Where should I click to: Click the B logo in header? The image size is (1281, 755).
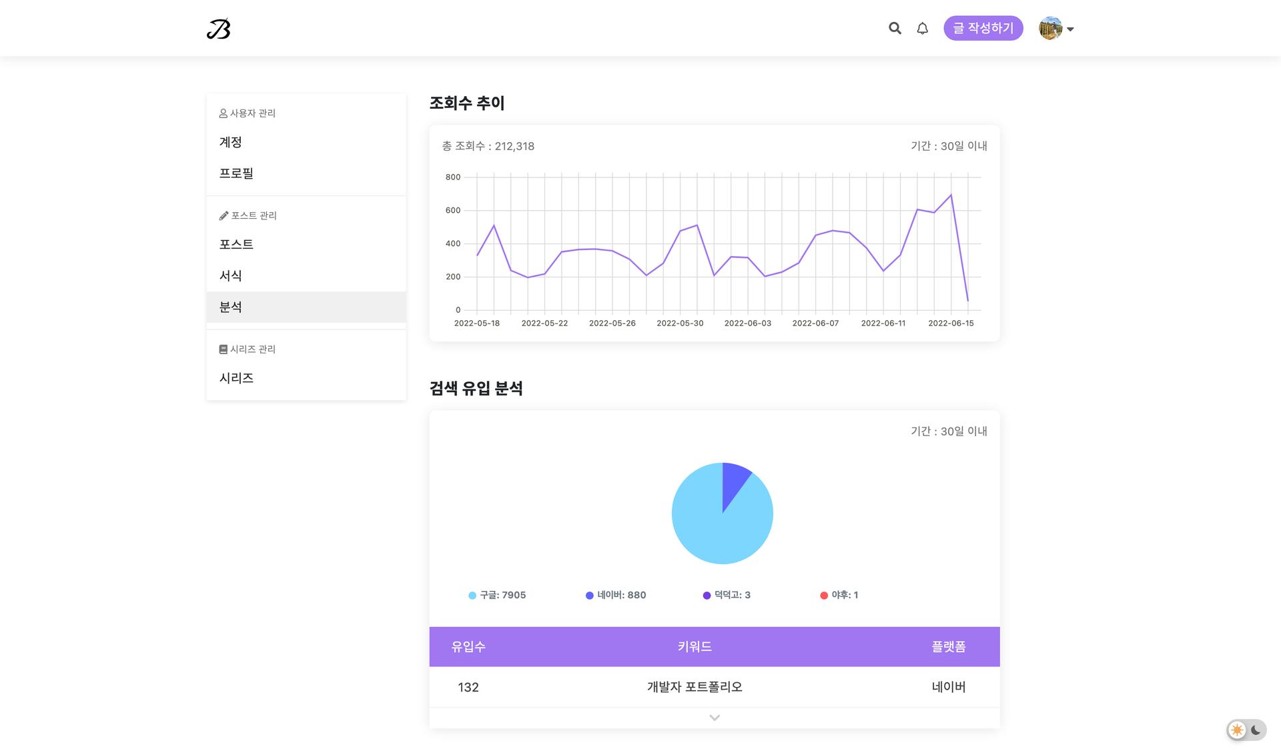click(x=218, y=29)
